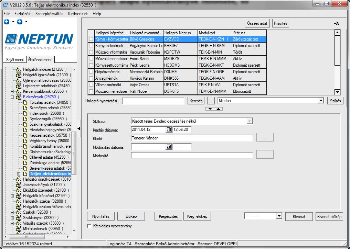Open the Szerepkörváltás menu
This screenshot has height=249, width=350.
point(49,14)
